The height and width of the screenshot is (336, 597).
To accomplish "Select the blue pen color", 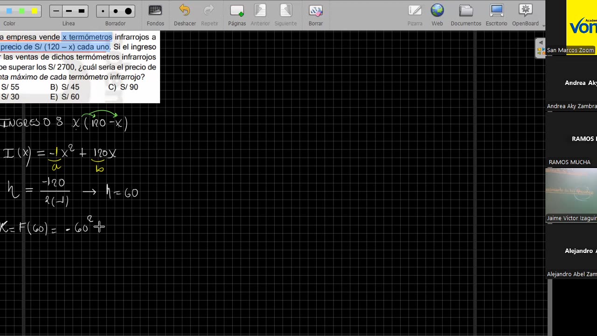I will (x=9, y=11).
